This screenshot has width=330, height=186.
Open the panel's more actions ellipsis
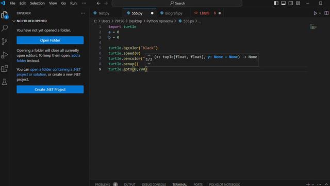[x=319, y=184]
